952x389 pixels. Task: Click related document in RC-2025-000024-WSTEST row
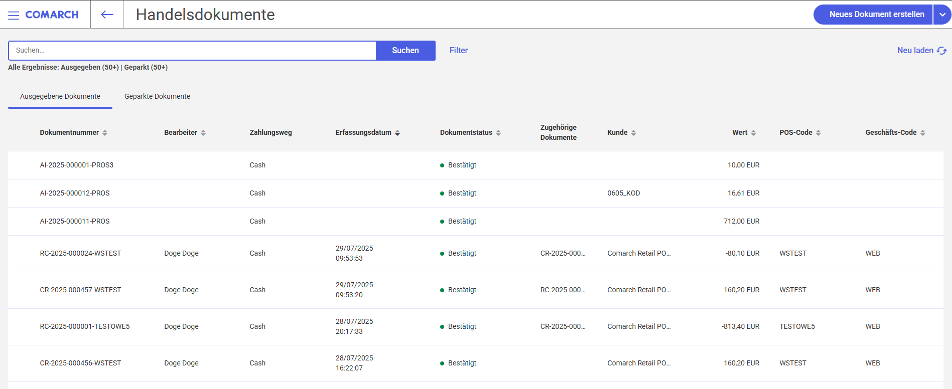[x=563, y=253]
